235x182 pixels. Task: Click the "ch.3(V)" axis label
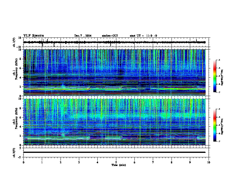[x=14, y=153]
